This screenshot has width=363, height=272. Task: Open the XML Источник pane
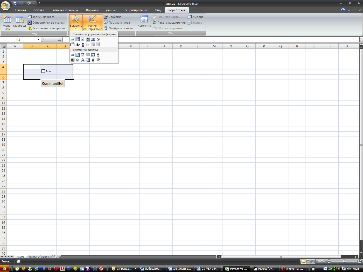[x=144, y=22]
